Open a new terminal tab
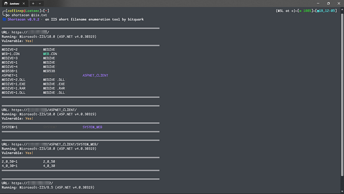This screenshot has width=344, height=194. tap(33, 3)
